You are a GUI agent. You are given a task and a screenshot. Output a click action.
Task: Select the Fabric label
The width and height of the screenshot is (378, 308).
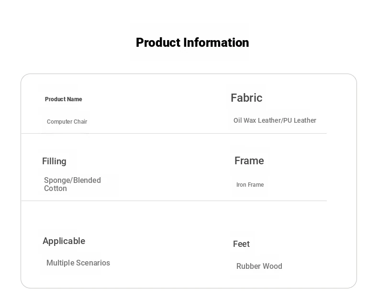click(x=246, y=98)
